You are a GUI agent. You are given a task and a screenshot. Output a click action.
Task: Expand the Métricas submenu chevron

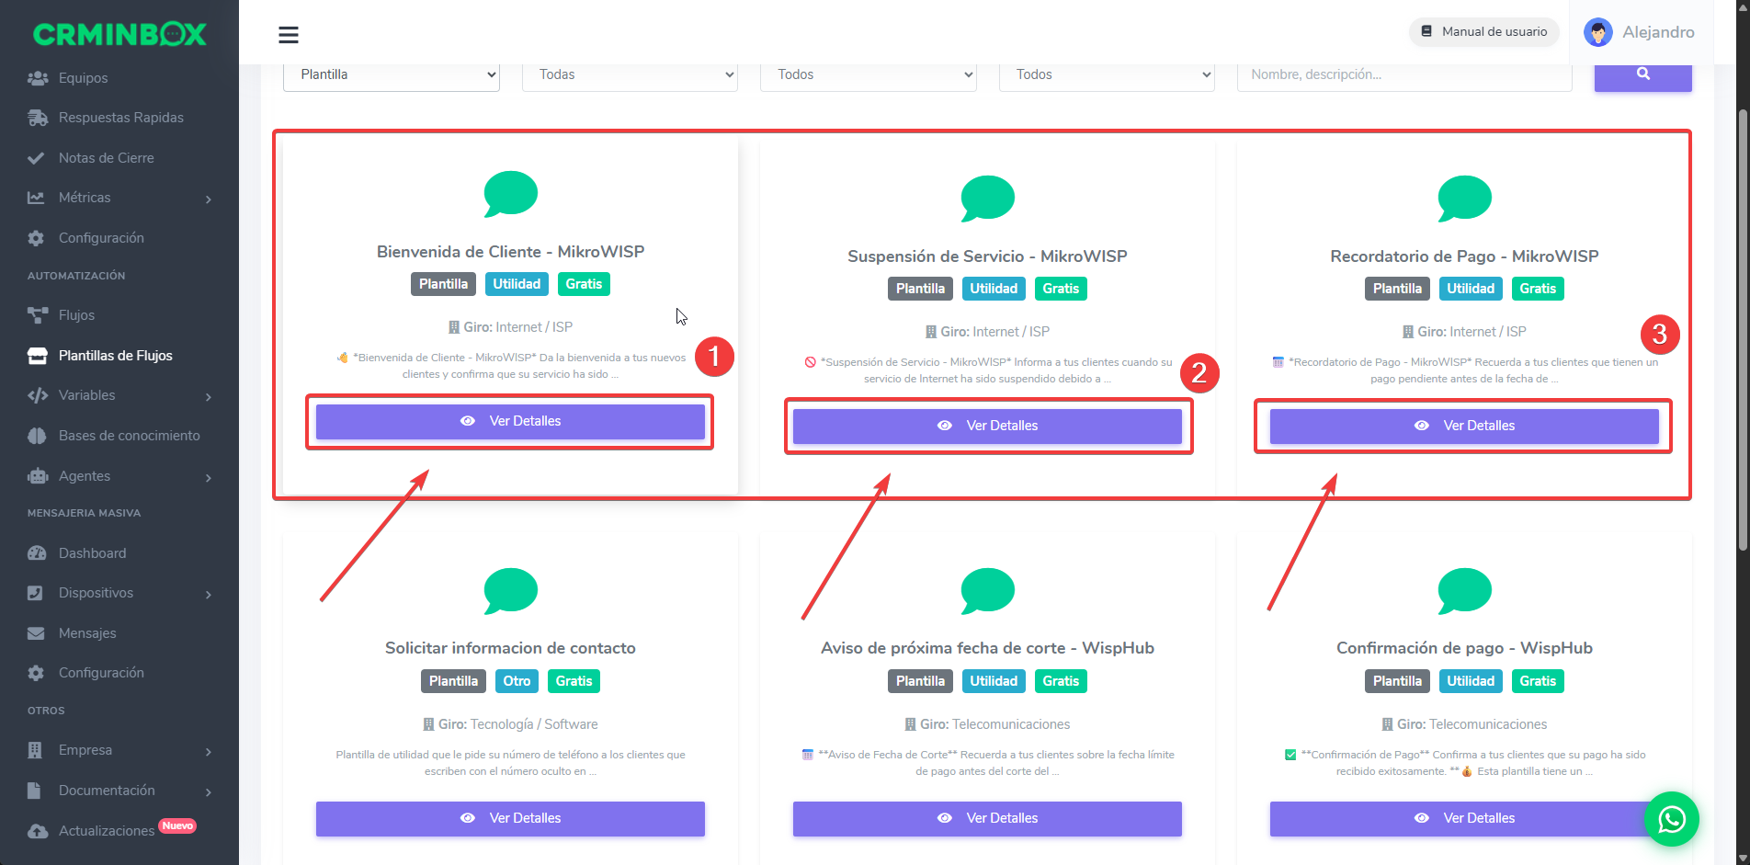click(209, 199)
